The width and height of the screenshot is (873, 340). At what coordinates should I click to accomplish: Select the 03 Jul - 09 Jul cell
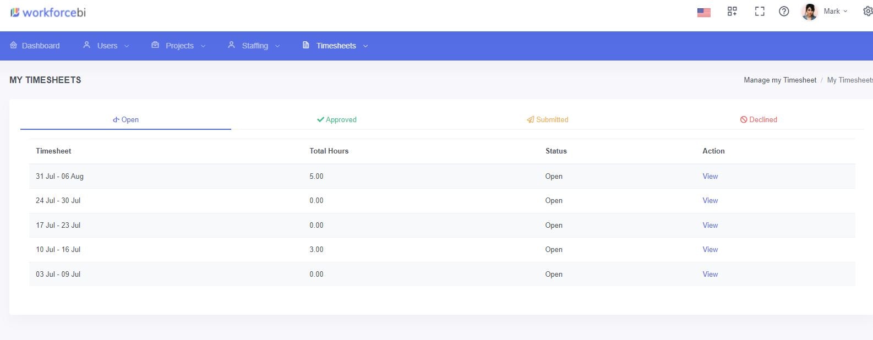(x=58, y=274)
